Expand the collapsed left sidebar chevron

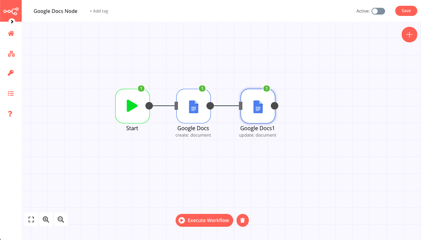click(x=12, y=21)
